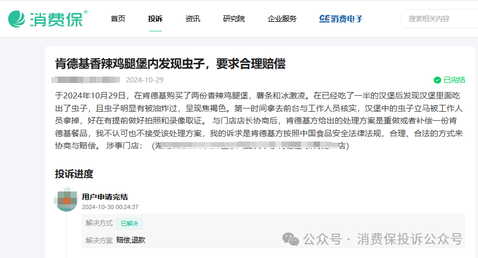Select the 投诉 tab

coord(155,19)
